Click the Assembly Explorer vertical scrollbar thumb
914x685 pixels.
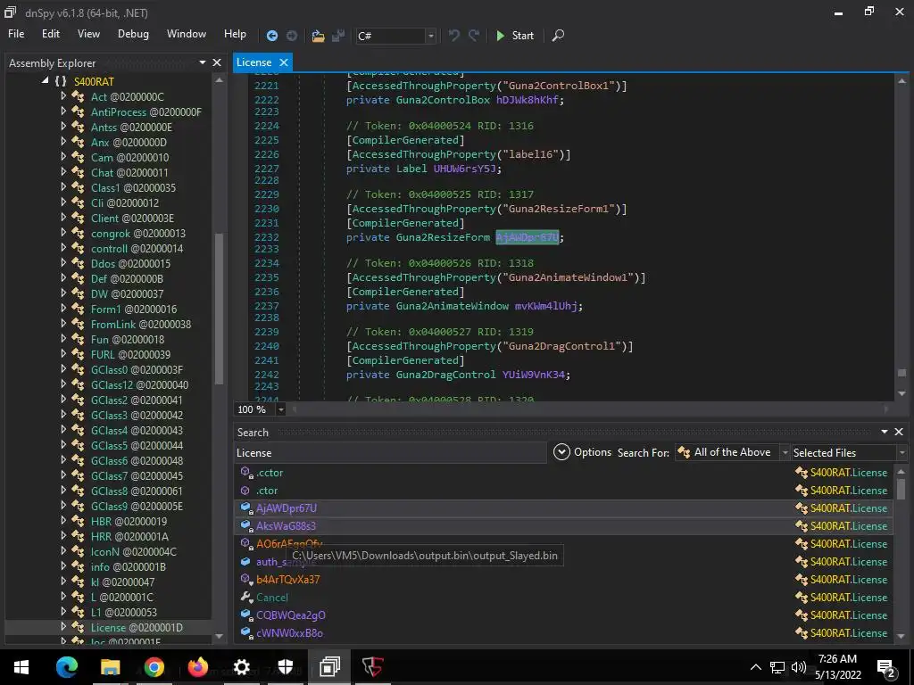click(x=220, y=308)
